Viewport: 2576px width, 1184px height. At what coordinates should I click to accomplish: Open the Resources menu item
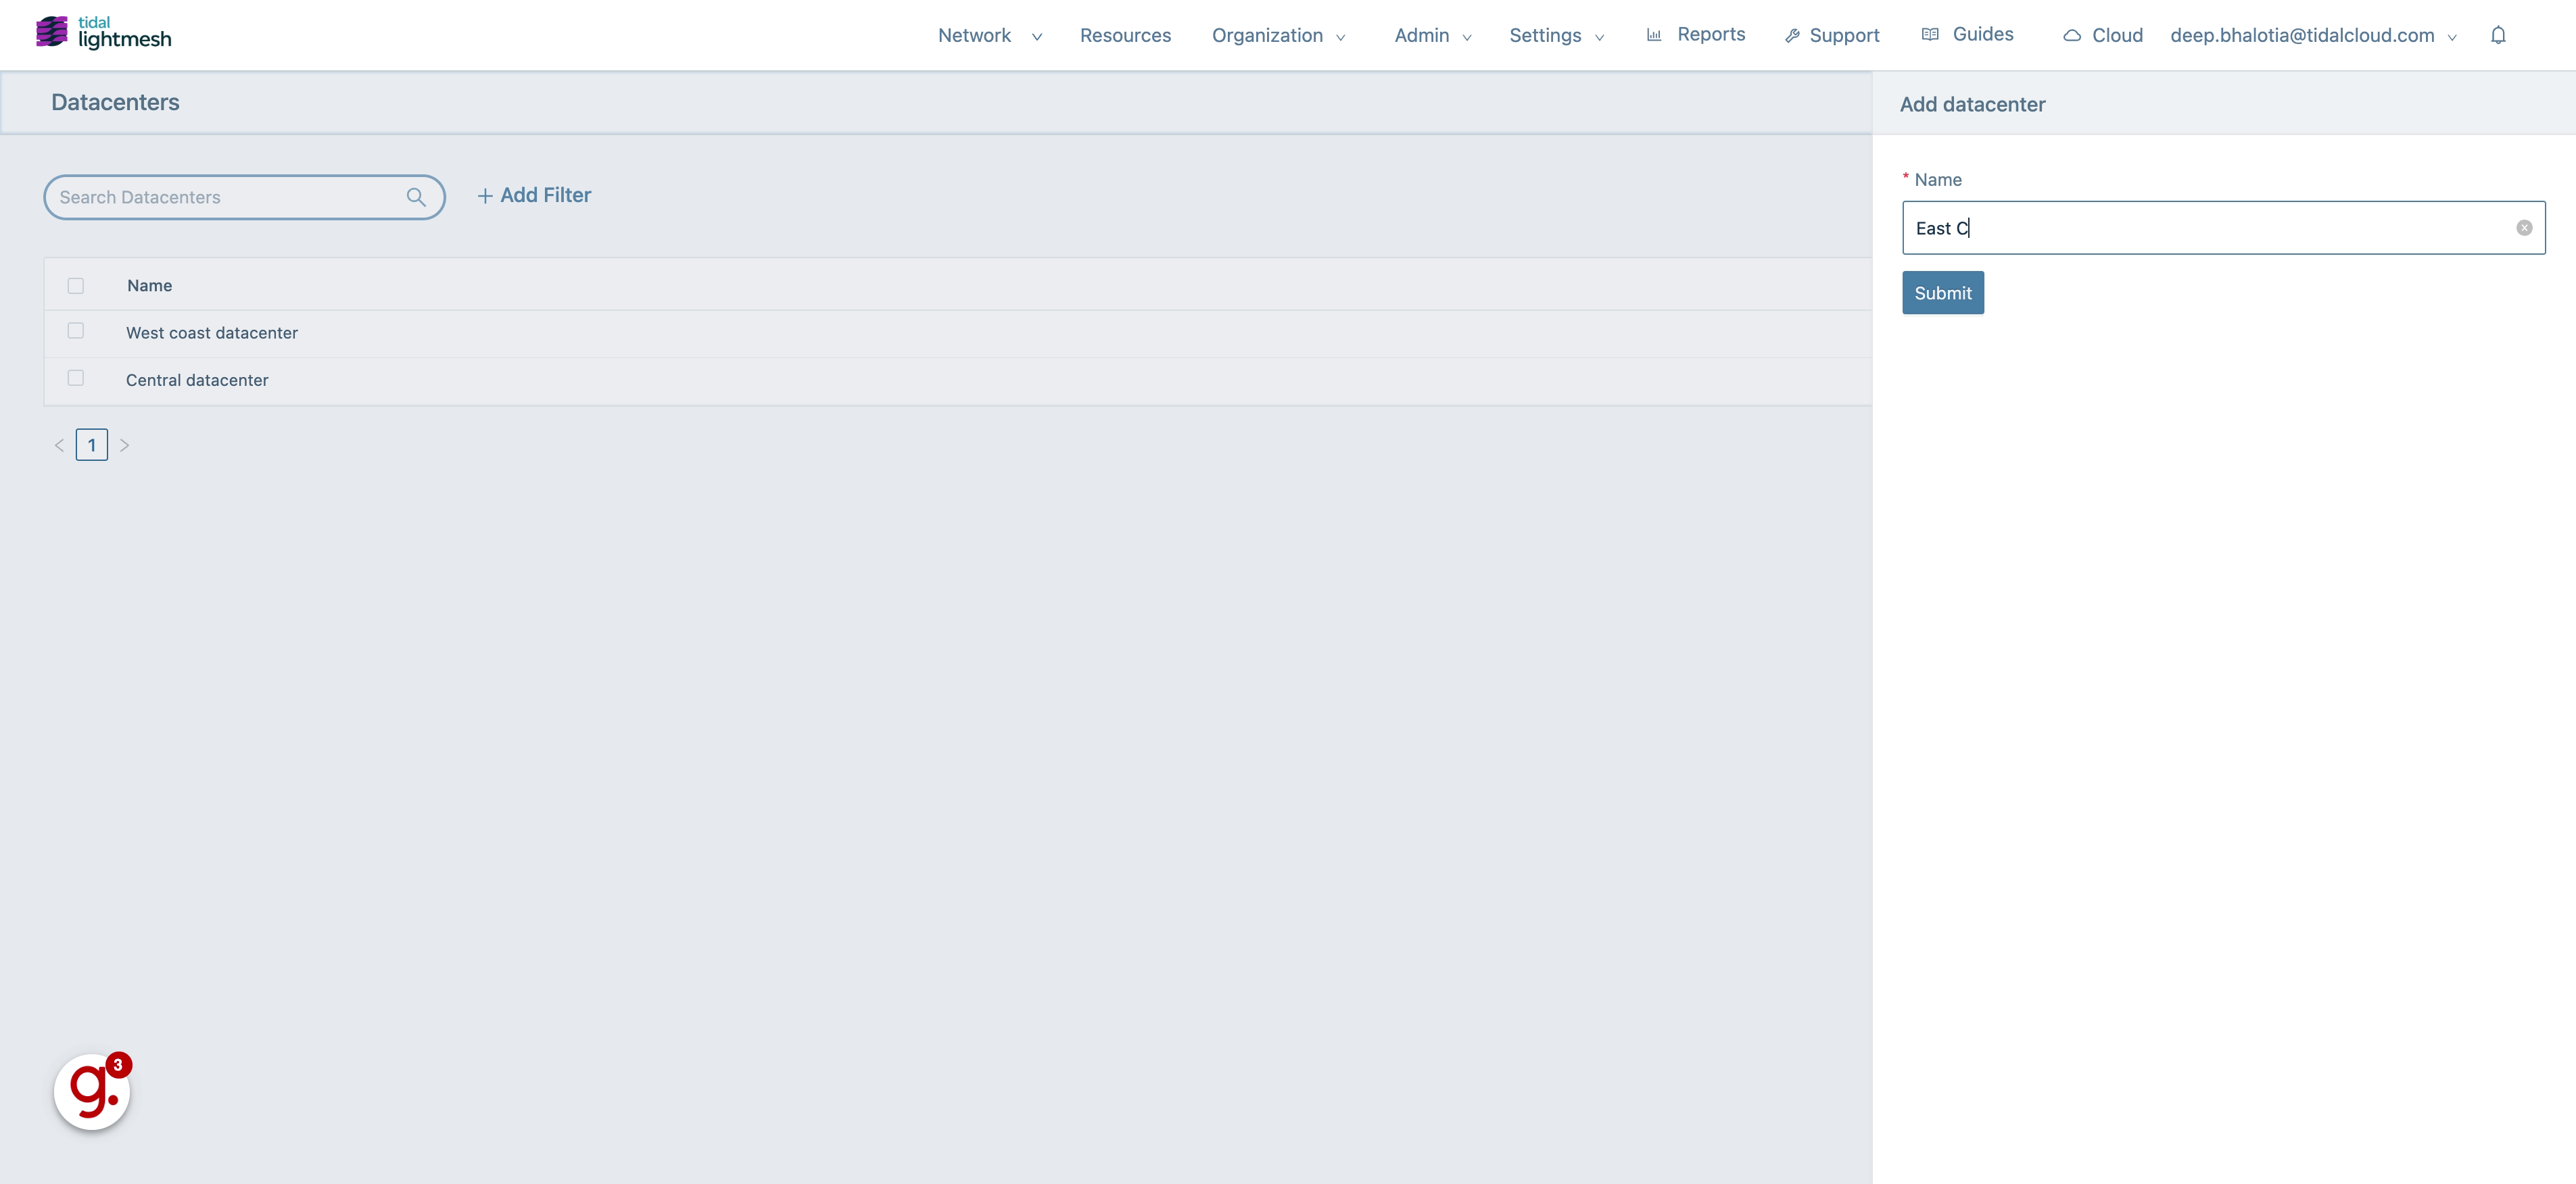1125,34
